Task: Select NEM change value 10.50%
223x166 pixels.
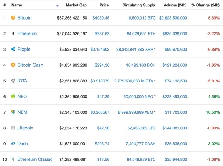Action: (x=213, y=112)
